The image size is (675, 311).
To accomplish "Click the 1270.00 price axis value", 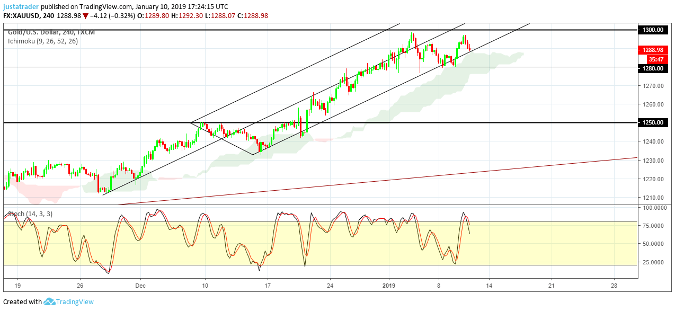I will click(653, 86).
